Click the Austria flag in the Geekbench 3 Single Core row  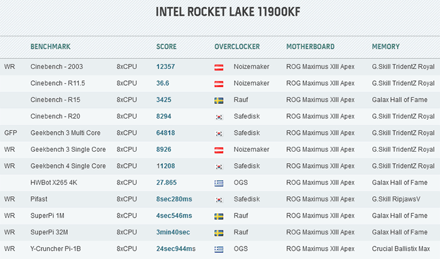point(219,150)
